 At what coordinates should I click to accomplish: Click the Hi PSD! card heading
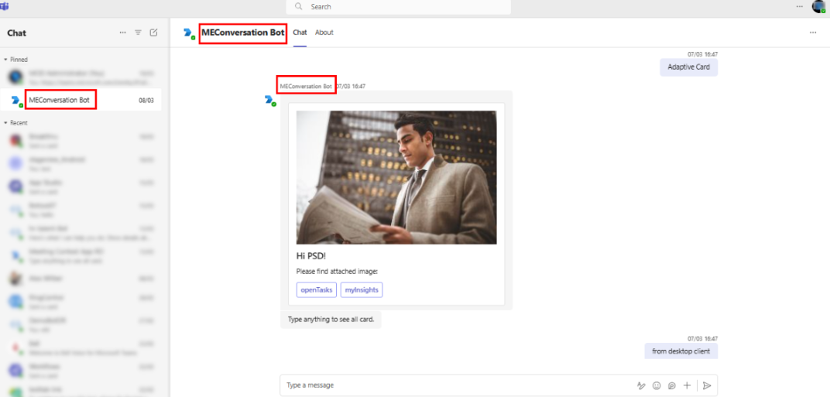click(x=311, y=256)
